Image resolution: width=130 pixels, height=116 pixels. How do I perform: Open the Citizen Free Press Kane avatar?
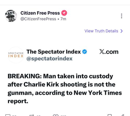(x=11, y=16)
